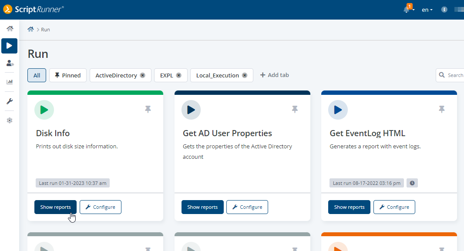The height and width of the screenshot is (251, 464).
Task: Pin the Get AD User Properties card
Action: pos(295,109)
